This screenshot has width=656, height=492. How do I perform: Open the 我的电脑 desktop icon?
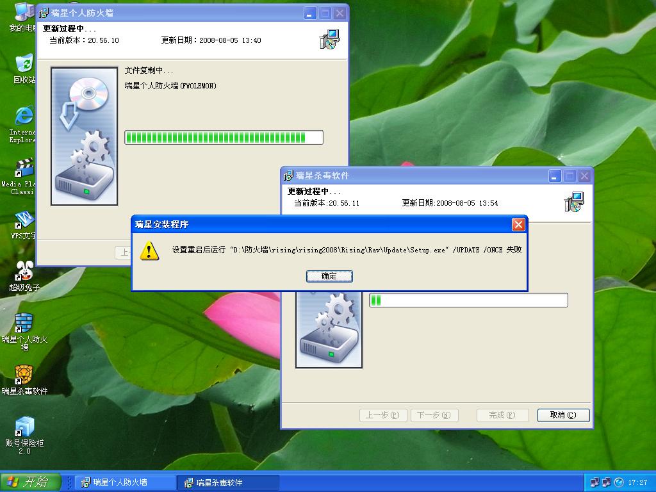(23, 17)
